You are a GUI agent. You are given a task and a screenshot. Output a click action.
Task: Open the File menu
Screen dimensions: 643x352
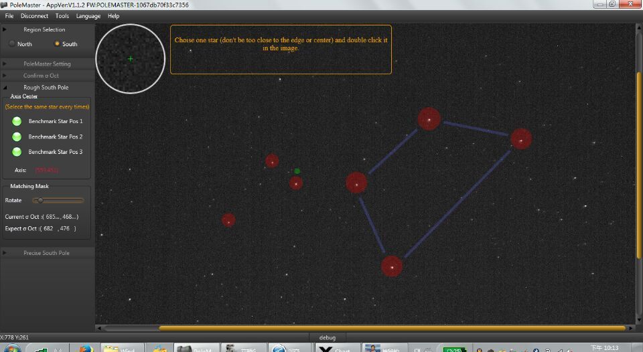coord(9,16)
